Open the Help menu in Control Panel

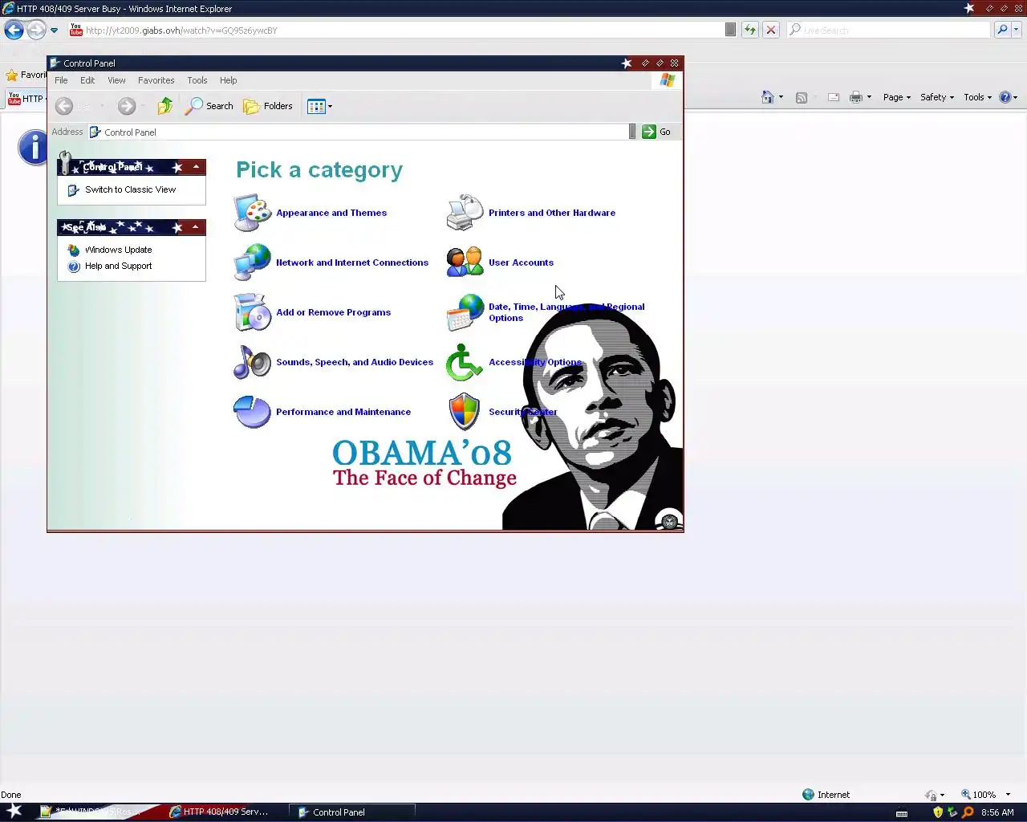(x=229, y=80)
